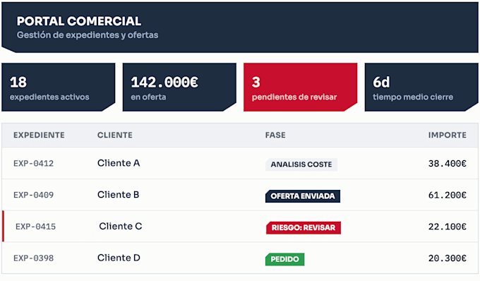Click the amount 20.300€
This screenshot has height=281, width=480.
[448, 258]
